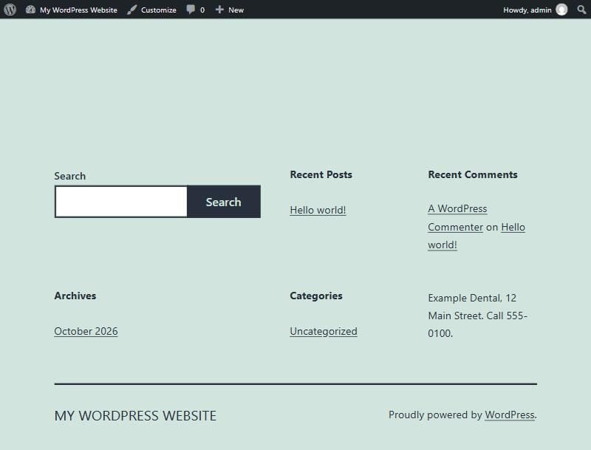Open the WordPress logo menu
The image size is (591, 450).
10,10
